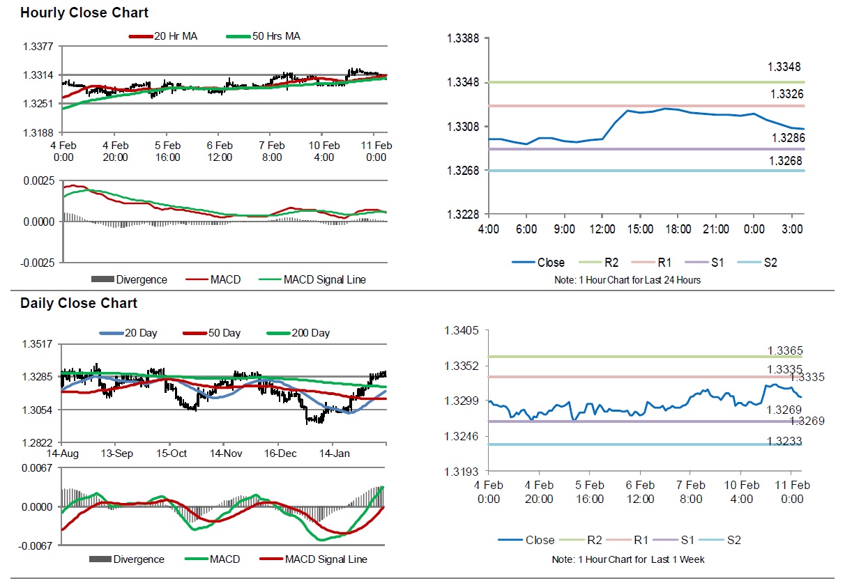845x581 pixels.
Task: Click the 1.3188 y-axis label
Action: pyautogui.click(x=39, y=133)
